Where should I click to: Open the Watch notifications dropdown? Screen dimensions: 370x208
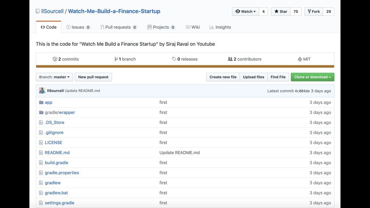coord(245,12)
